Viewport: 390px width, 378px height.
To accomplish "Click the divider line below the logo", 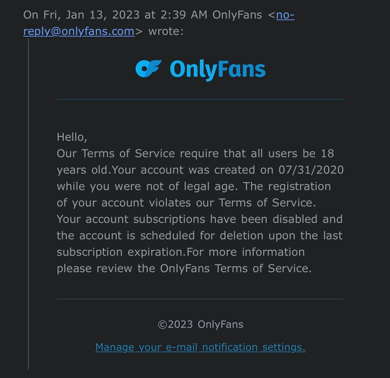I will [x=200, y=99].
